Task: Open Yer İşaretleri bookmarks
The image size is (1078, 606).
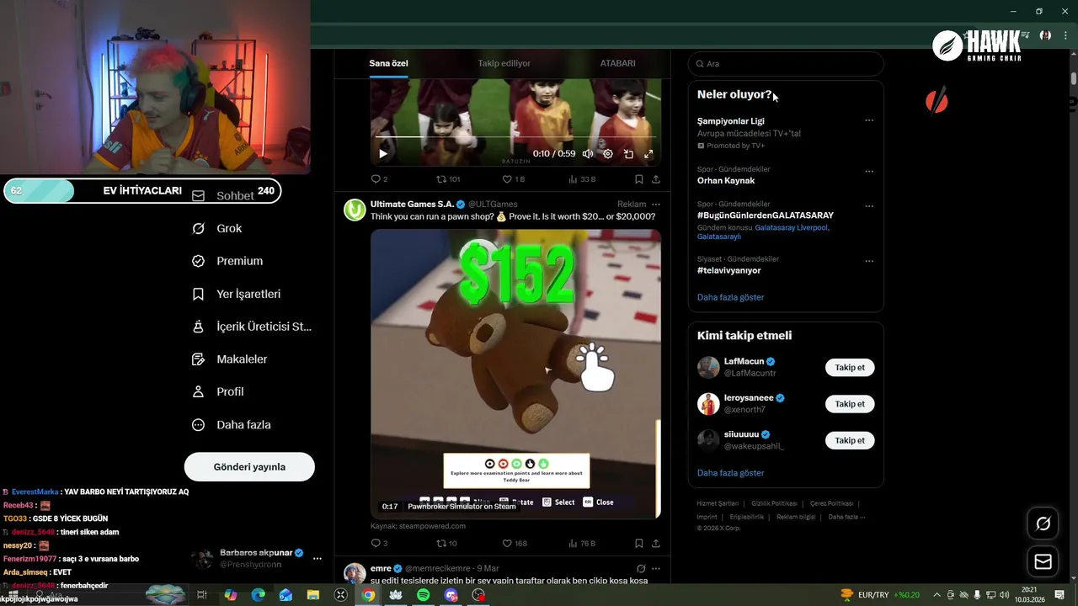Action: point(237,294)
